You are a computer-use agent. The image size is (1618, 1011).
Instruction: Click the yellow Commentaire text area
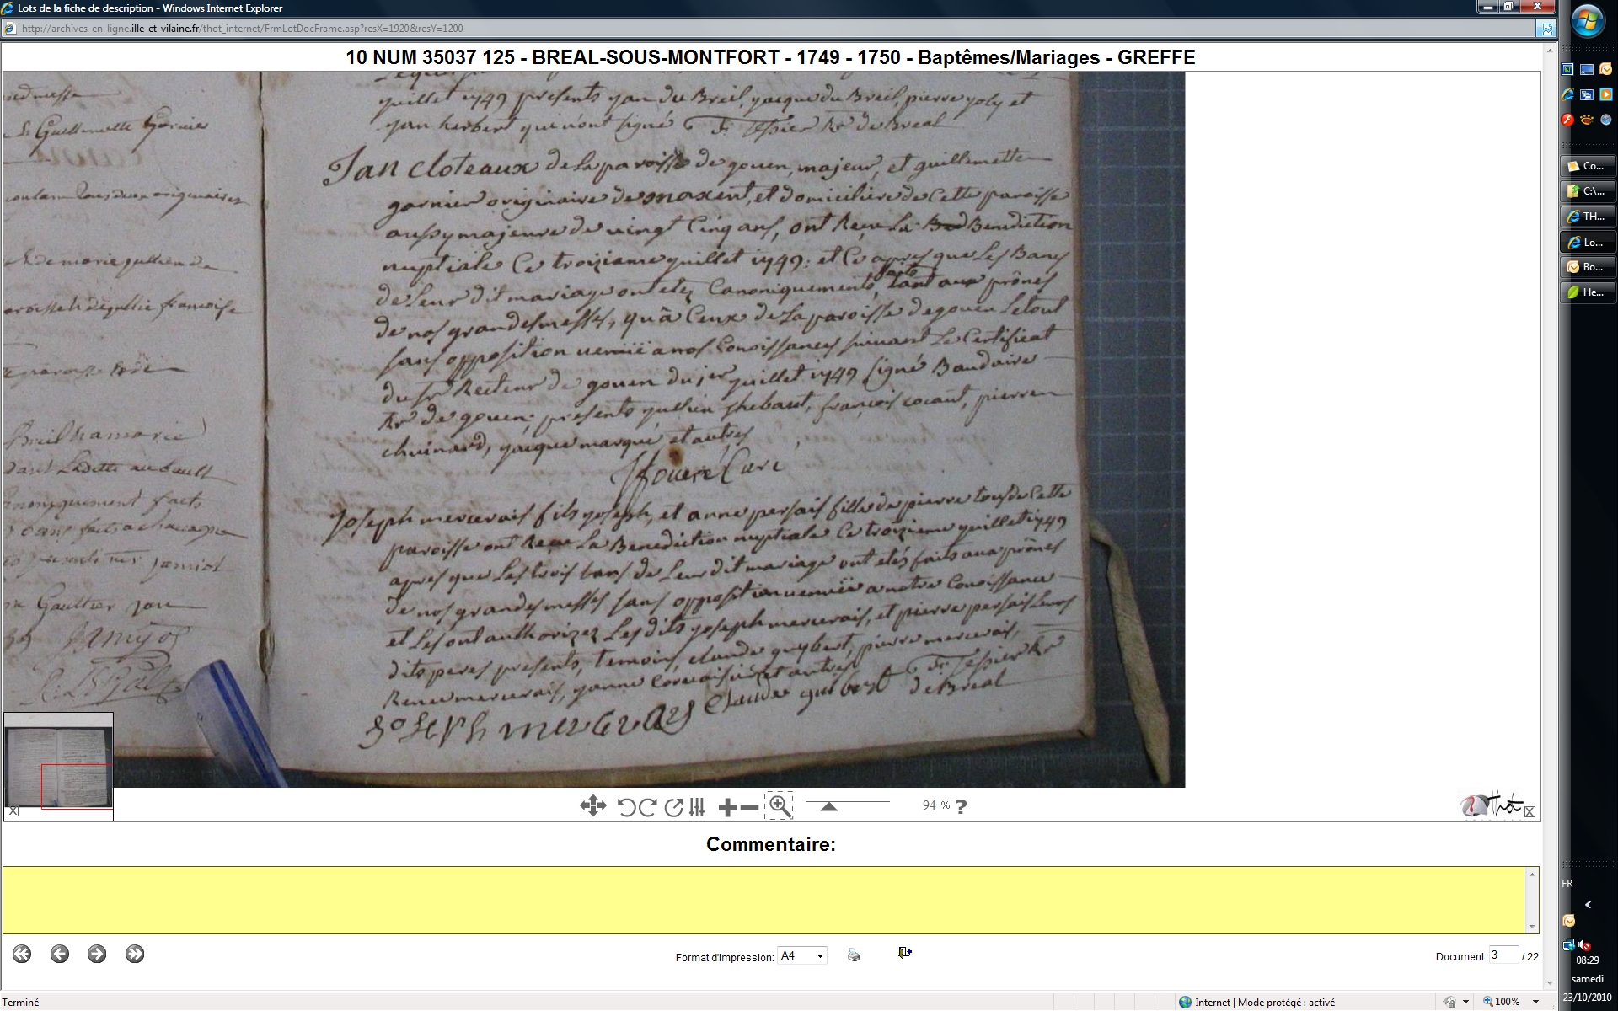(x=765, y=900)
